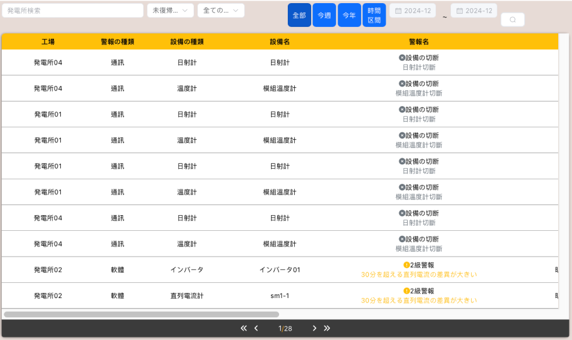Click 発電所04 in the topmost table row
Viewport: 572px width, 340px height.
point(48,62)
